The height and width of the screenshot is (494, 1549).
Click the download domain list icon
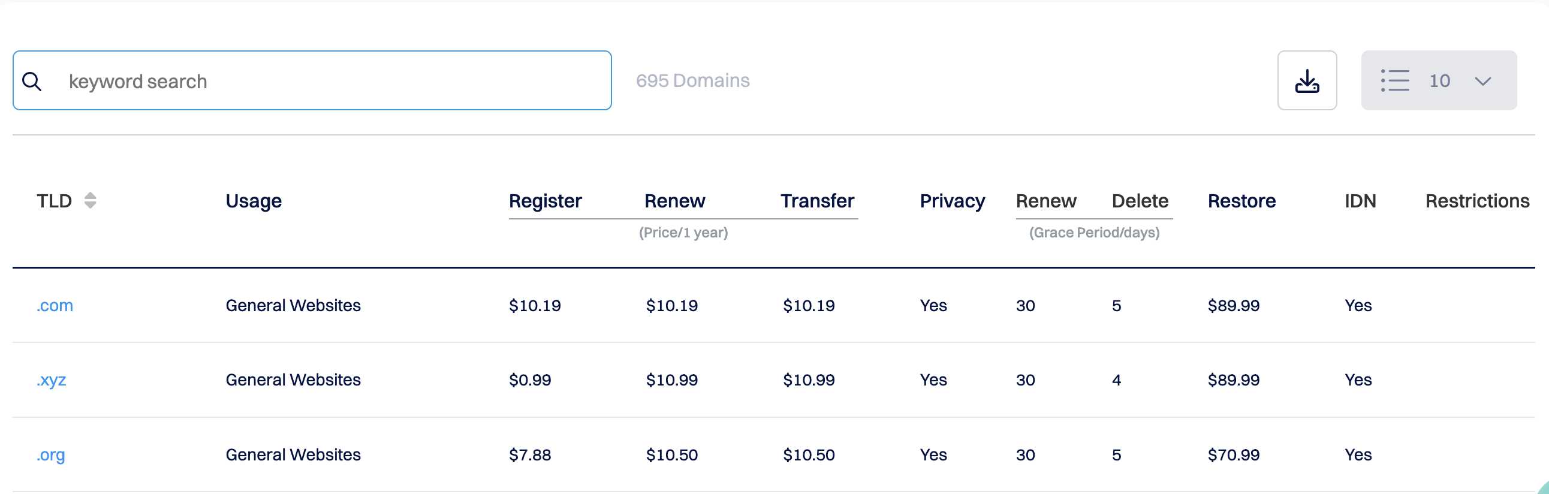(x=1307, y=80)
